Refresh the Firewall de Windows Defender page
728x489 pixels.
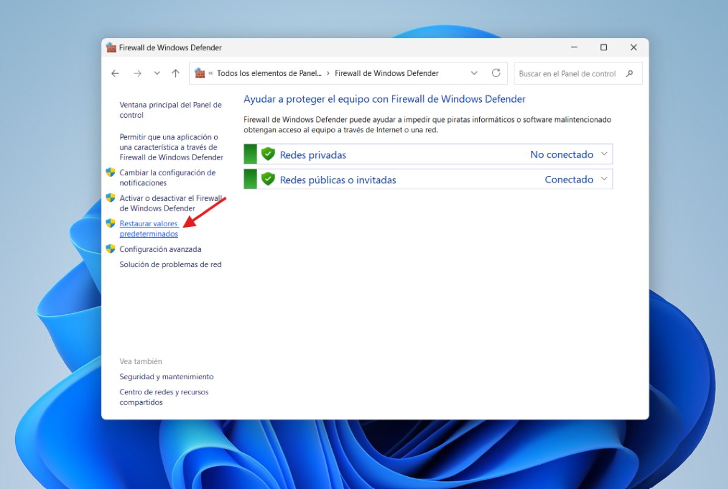[x=496, y=73]
